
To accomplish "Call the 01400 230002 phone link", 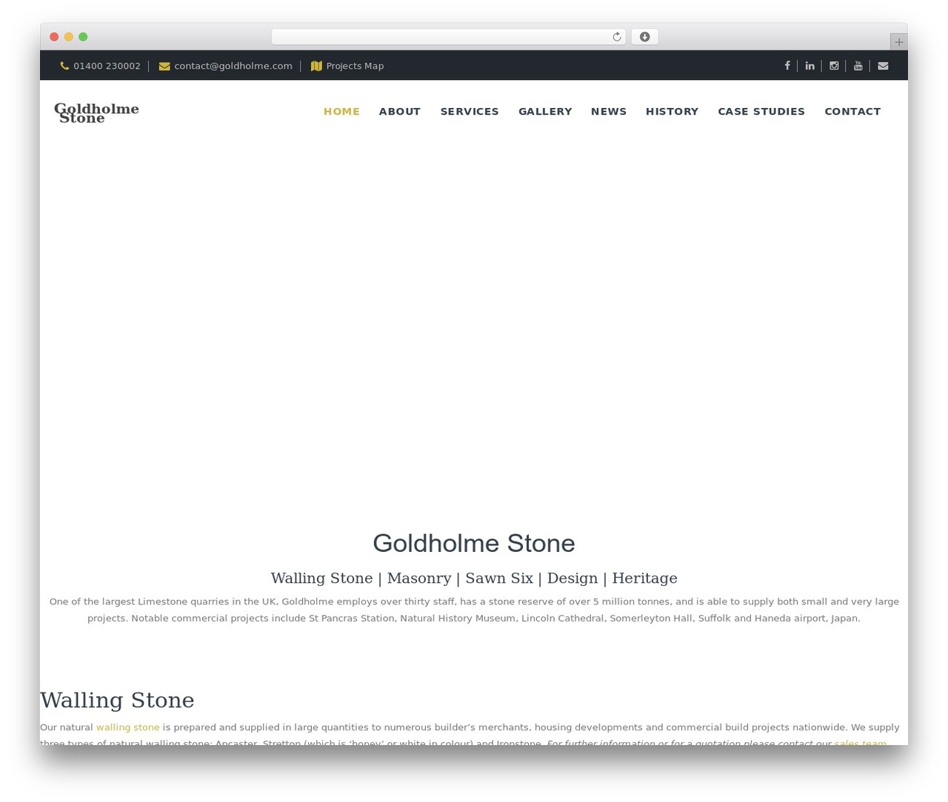I will point(107,66).
